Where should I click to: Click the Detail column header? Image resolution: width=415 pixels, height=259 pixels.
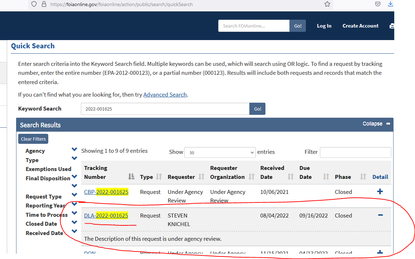pyautogui.click(x=380, y=177)
